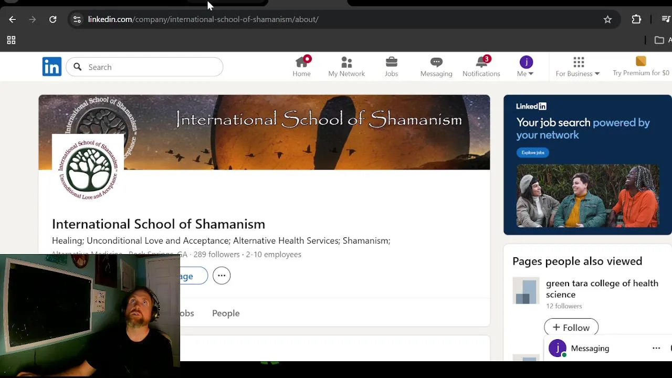The width and height of the screenshot is (672, 378).
Task: View Notifications with 3 alerts
Action: pyautogui.click(x=481, y=67)
